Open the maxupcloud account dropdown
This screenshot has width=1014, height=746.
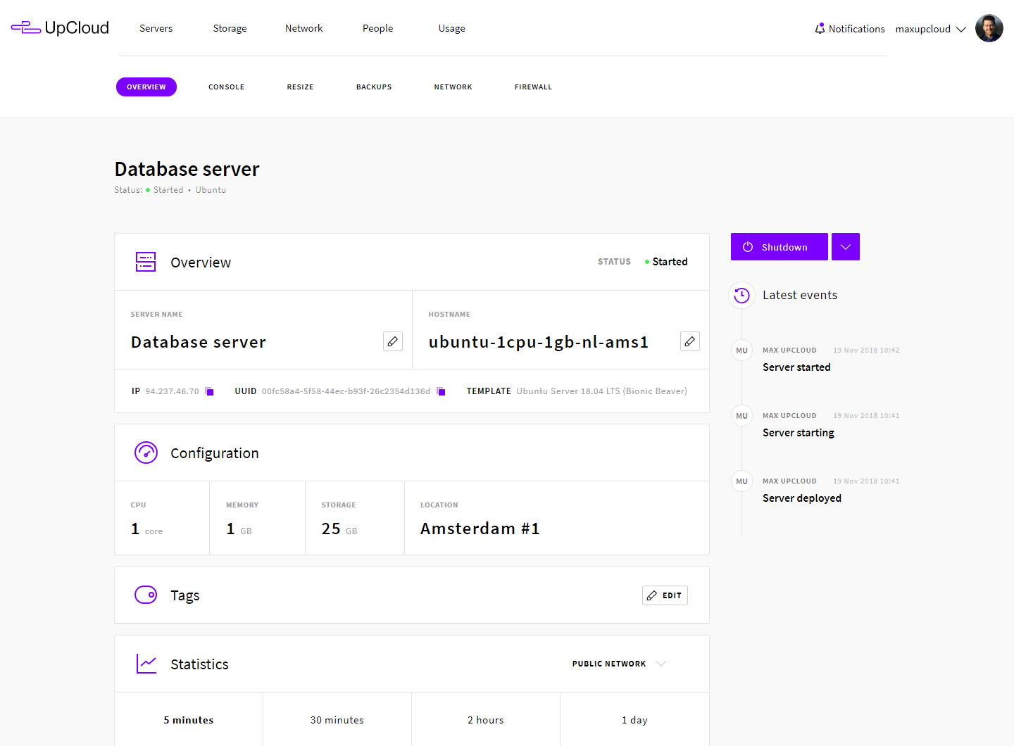click(930, 29)
